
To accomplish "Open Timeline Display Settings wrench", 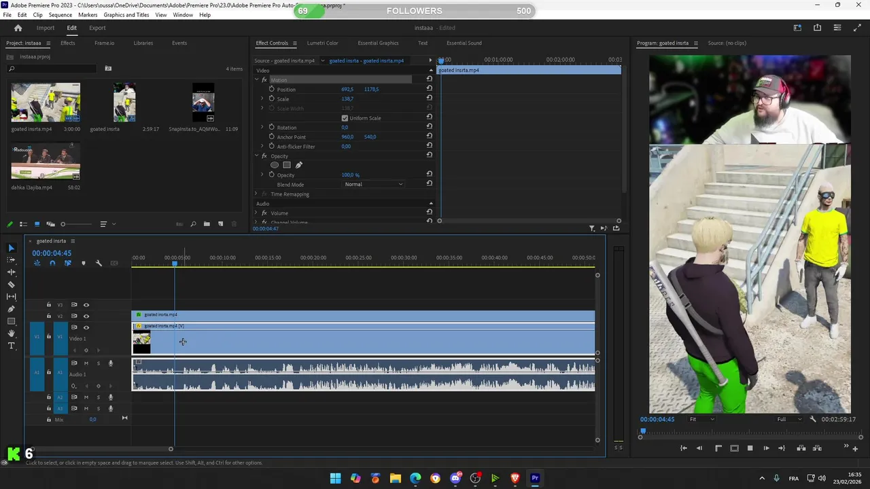I will (x=99, y=263).
